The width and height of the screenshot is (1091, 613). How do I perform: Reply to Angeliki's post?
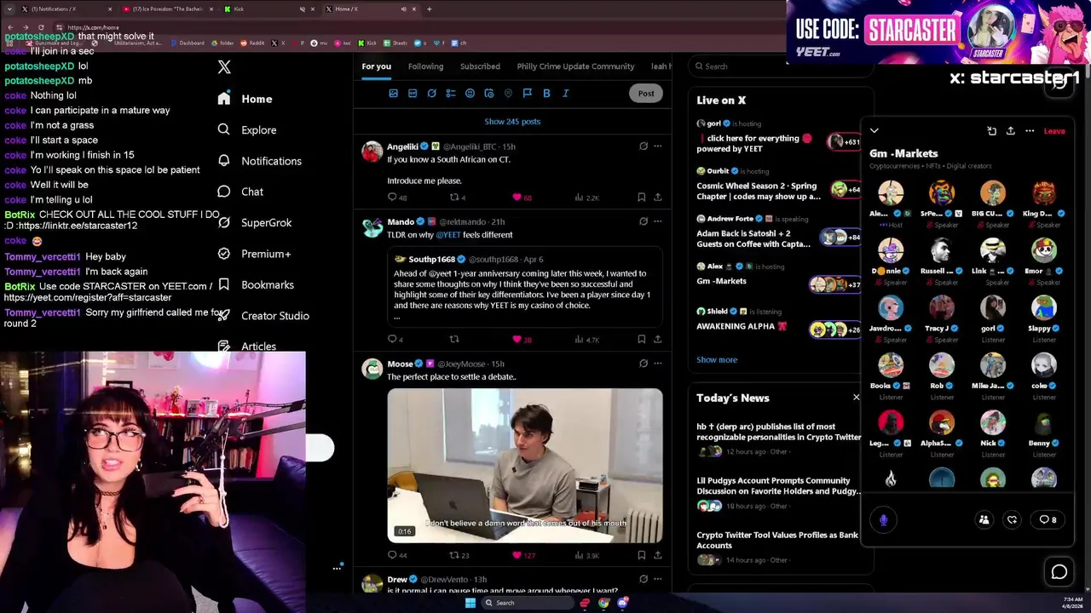click(393, 198)
